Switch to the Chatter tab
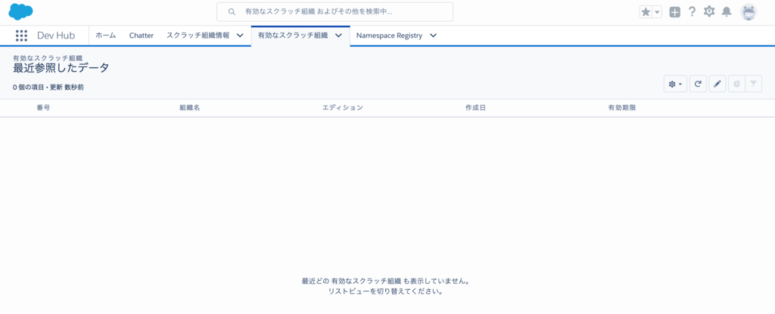Viewport: 775px width, 314px height. point(142,35)
